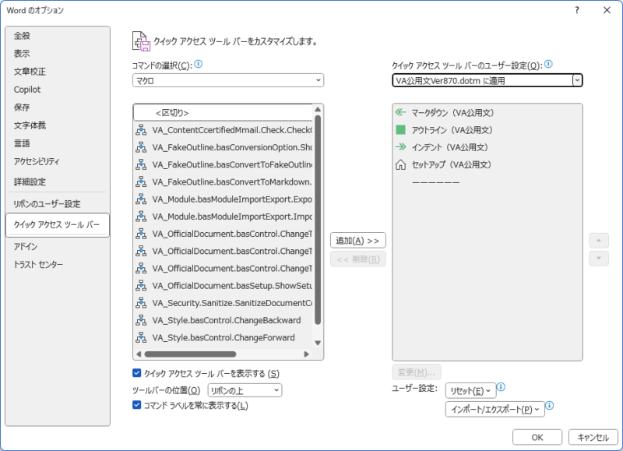Open the コマンドの選択 マクロ dropdown

(228, 80)
